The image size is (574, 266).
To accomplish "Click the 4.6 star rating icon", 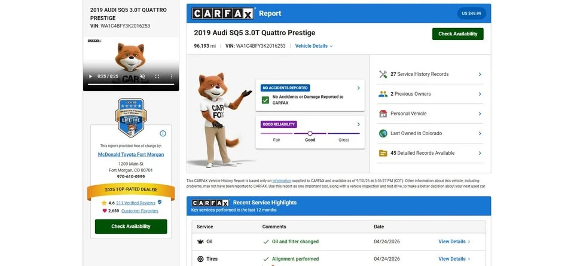I will 103,203.
